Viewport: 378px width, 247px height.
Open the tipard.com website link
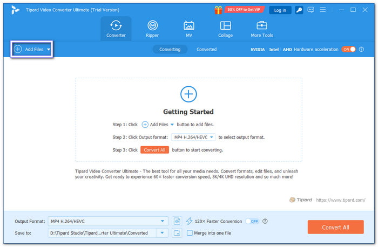342,200
